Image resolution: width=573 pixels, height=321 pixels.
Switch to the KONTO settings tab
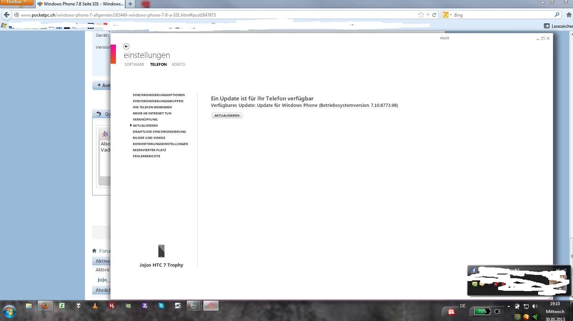click(179, 64)
